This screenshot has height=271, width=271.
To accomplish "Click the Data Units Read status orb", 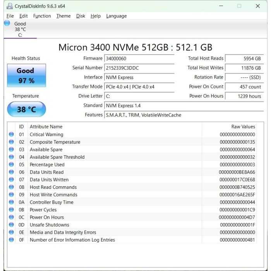I will [11, 172].
